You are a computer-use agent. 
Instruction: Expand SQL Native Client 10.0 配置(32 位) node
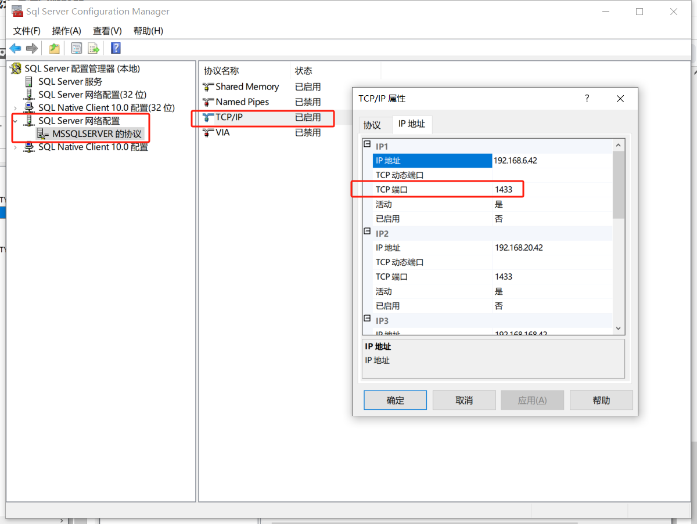tap(15, 108)
